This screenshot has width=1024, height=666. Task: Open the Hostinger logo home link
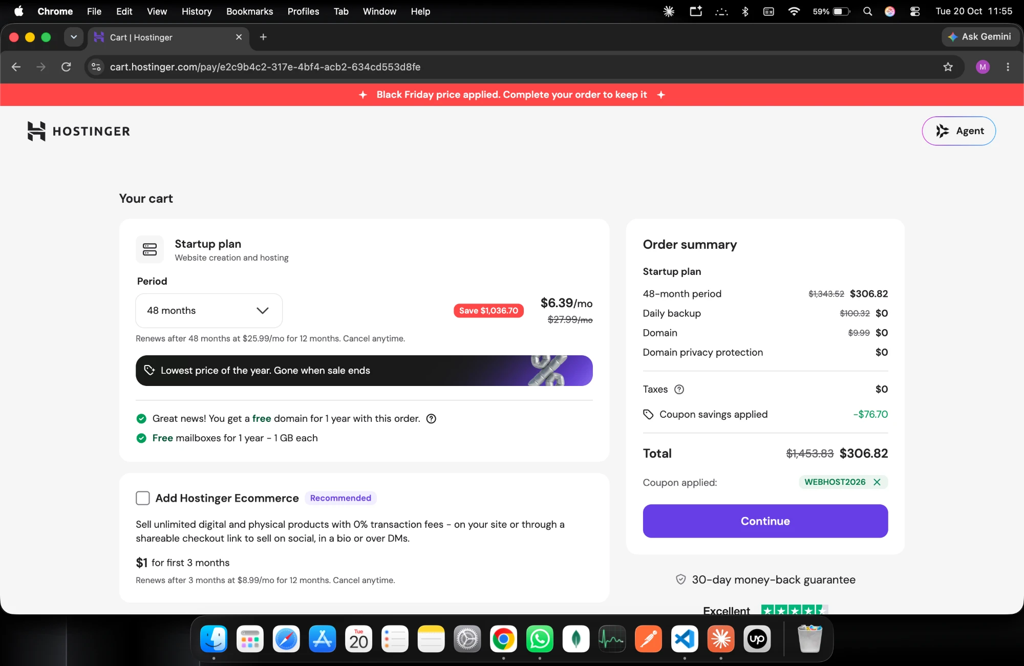(79, 131)
